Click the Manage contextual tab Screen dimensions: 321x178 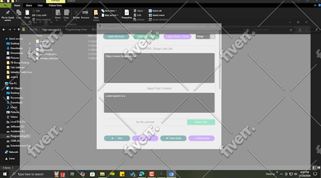click(56, 1)
